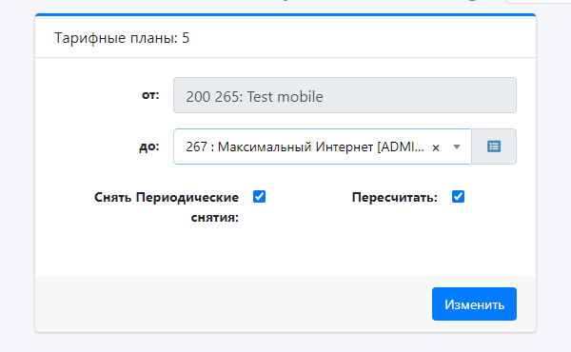The image size is (571, 352).
Task: Remove «267 : Максимальный Интернет» selection via the cross
Action: point(436,147)
